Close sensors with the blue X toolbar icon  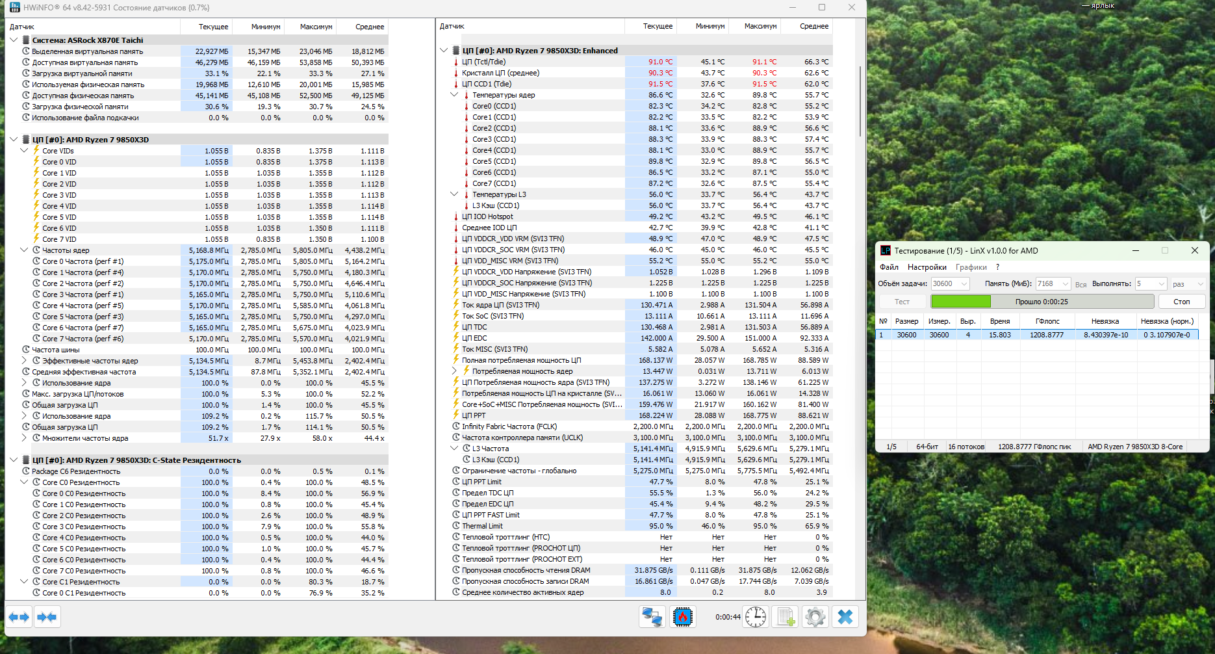click(845, 617)
